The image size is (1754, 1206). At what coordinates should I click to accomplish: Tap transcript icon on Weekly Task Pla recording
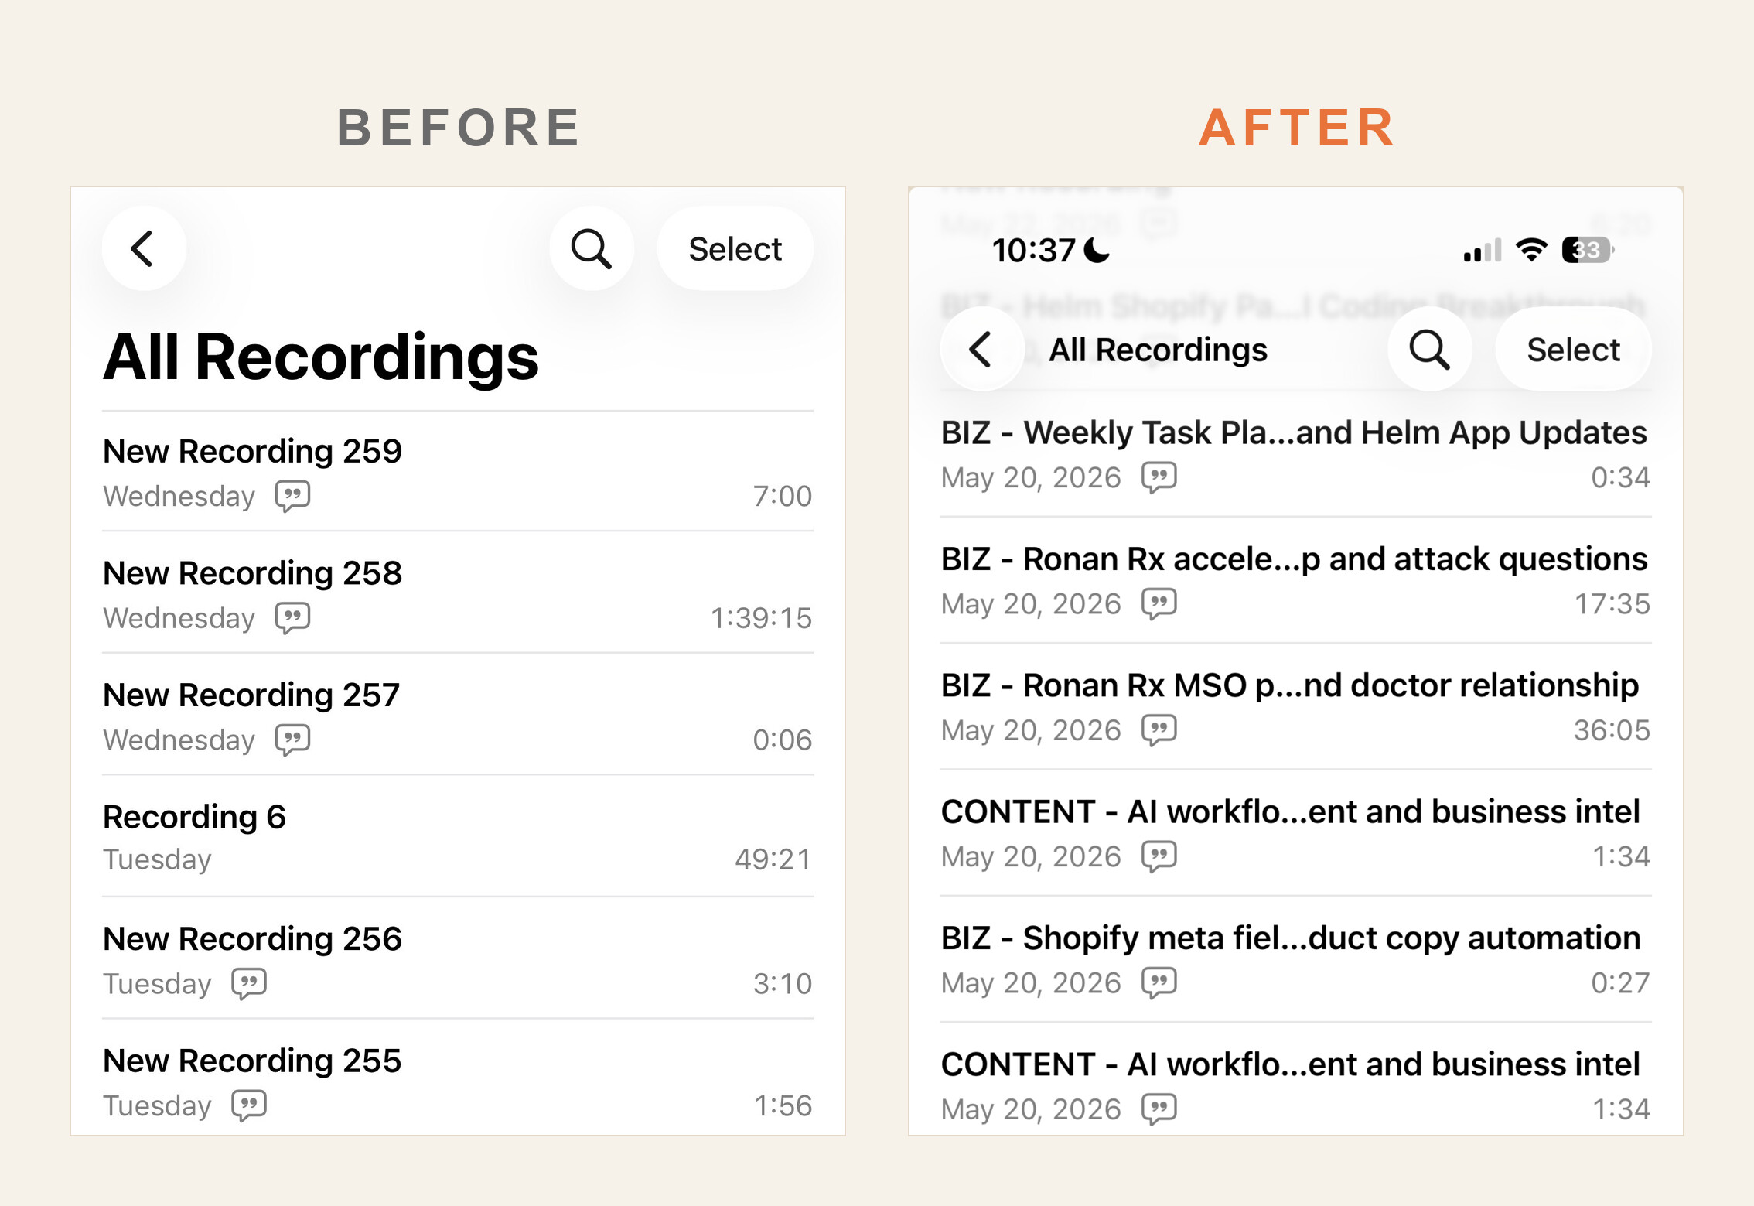(x=1159, y=477)
